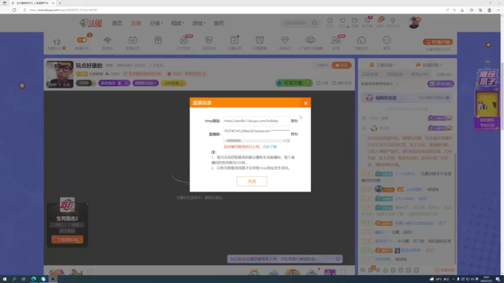504x283 pixels.
Task: Click the waveform icon in the streamer toolbar
Action: [x=107, y=40]
